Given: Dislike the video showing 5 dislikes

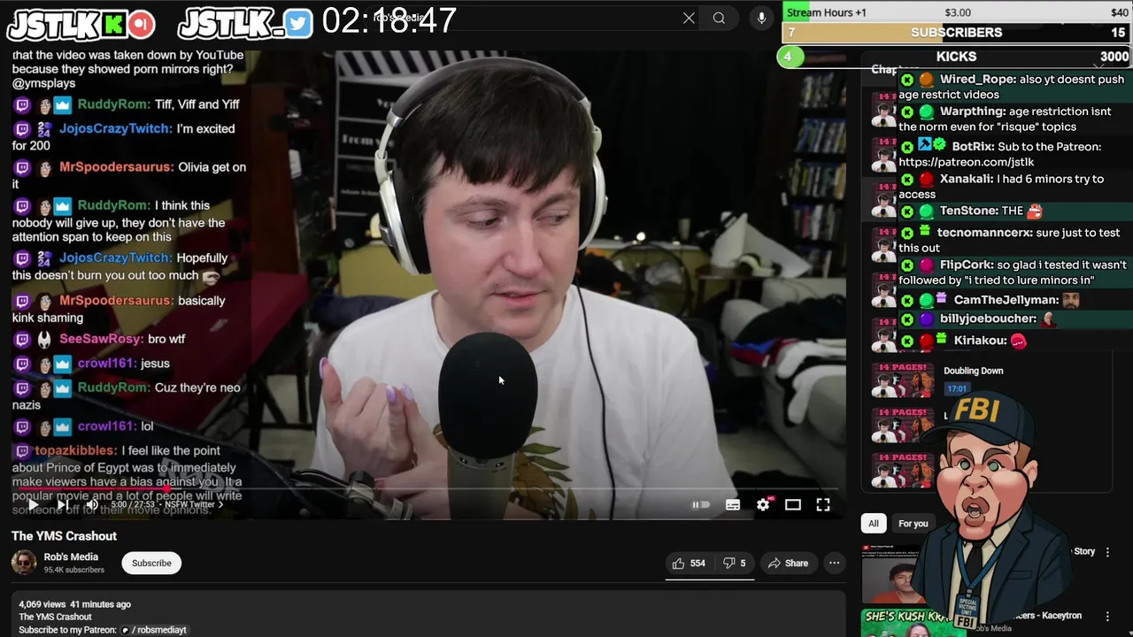Looking at the screenshot, I should point(734,563).
